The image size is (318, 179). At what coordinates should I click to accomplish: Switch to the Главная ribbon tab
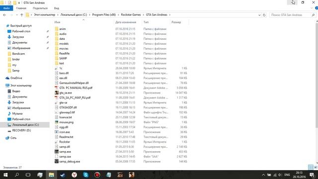coord(21,8)
